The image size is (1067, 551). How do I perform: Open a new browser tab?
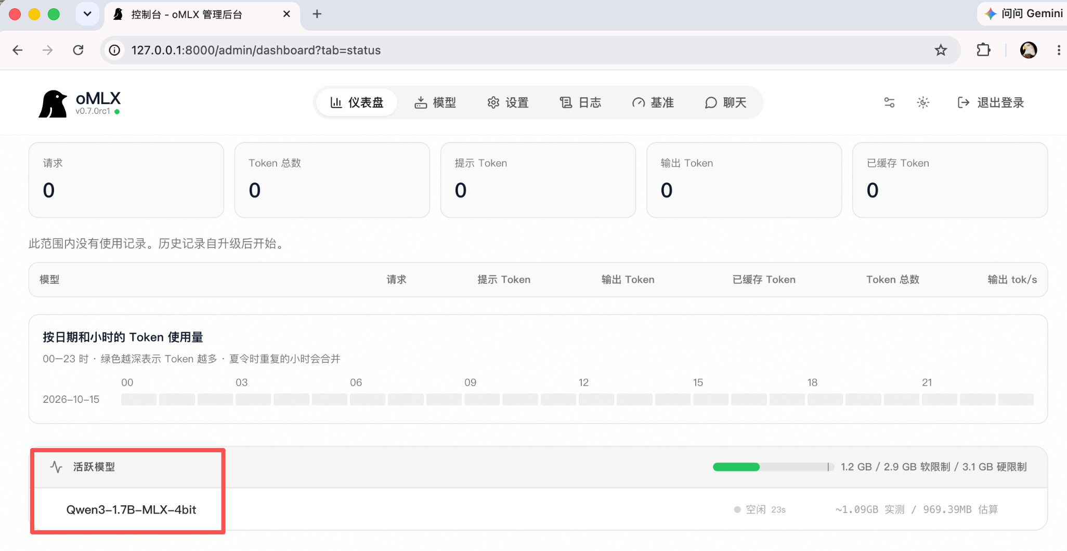[x=317, y=14]
